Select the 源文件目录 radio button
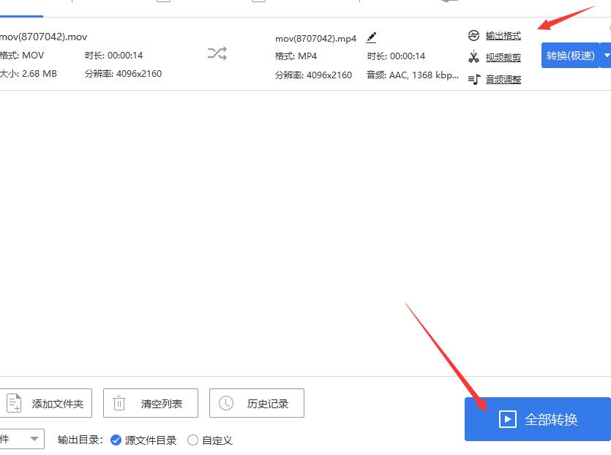The image size is (611, 455). tap(115, 440)
